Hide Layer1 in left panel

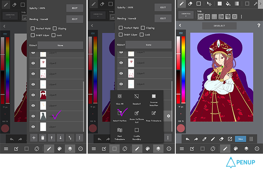click(33, 127)
